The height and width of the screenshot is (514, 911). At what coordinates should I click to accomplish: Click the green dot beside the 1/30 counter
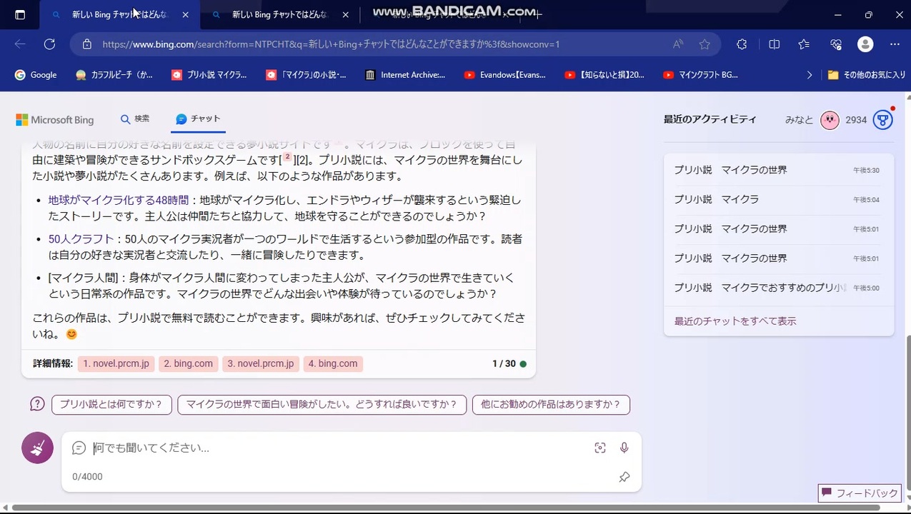pyautogui.click(x=523, y=363)
